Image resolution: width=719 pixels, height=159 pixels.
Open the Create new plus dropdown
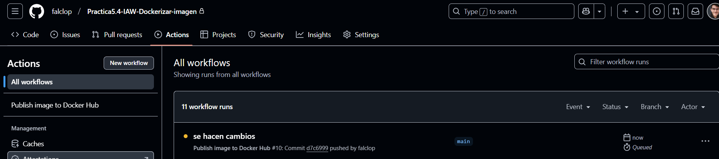coord(630,11)
